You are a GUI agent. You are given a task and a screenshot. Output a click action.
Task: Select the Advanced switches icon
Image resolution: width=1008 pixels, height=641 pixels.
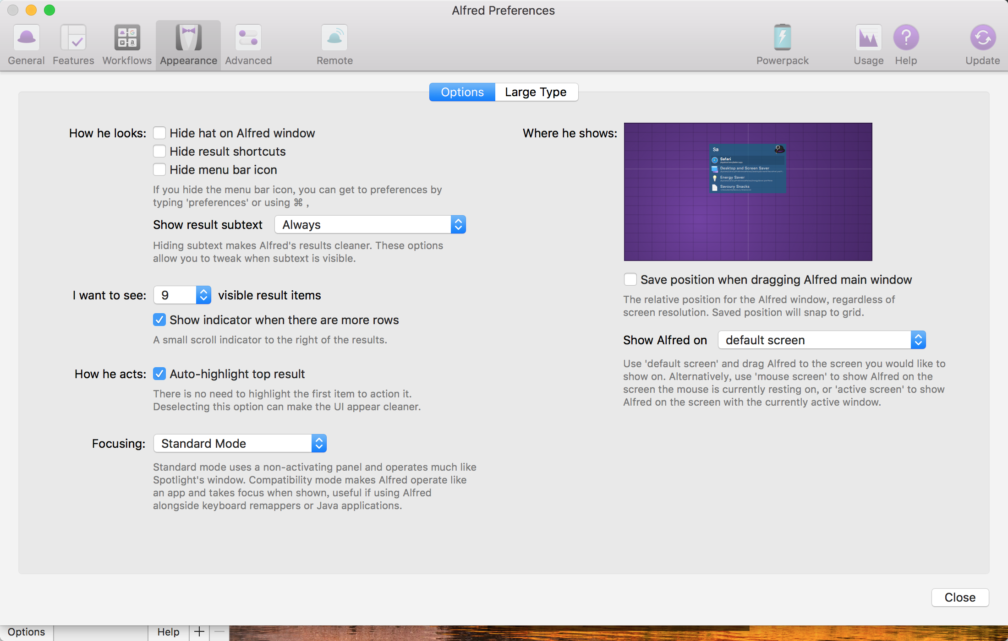click(x=248, y=38)
